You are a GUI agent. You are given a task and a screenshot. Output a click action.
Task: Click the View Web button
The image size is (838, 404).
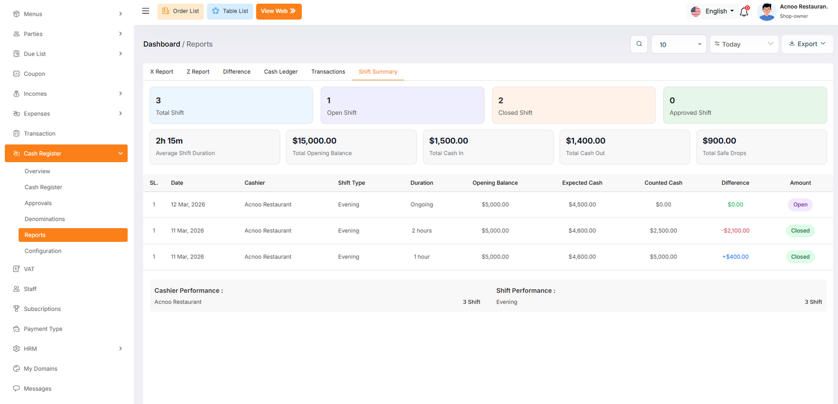279,11
